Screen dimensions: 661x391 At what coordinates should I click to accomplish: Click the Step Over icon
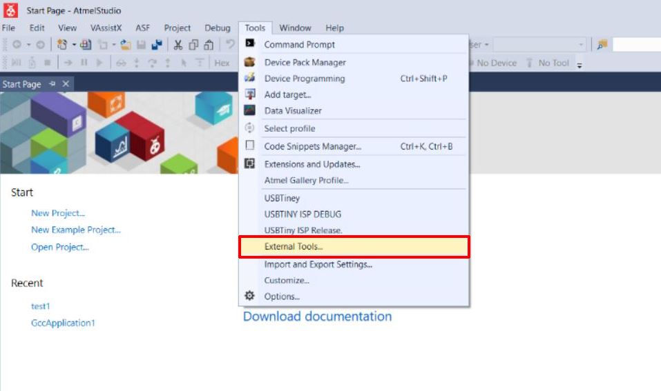(x=152, y=63)
